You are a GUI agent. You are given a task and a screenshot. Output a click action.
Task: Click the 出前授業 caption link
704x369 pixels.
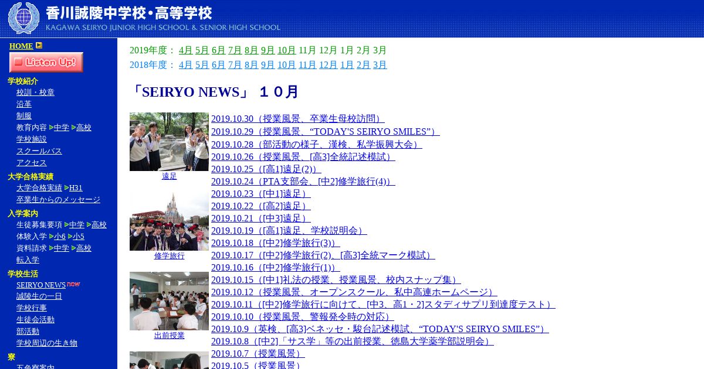click(169, 336)
